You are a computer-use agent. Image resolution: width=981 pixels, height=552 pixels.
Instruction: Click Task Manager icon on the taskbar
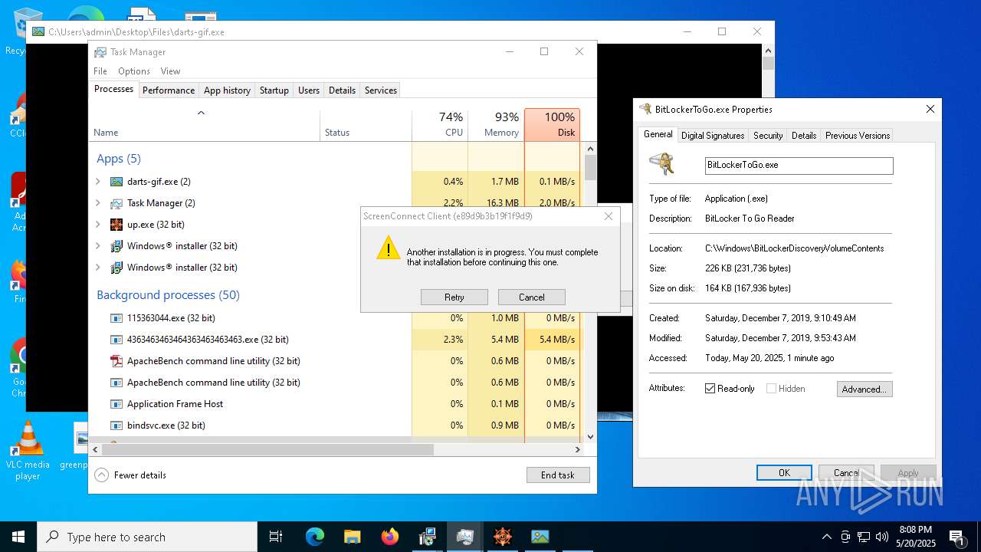(x=464, y=537)
